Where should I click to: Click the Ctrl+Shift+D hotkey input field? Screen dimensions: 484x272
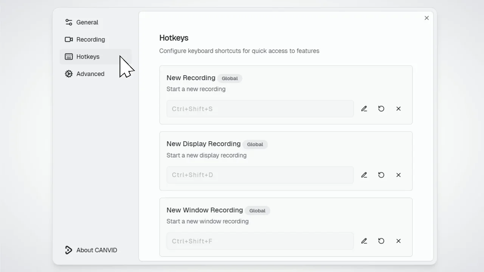pyautogui.click(x=260, y=175)
